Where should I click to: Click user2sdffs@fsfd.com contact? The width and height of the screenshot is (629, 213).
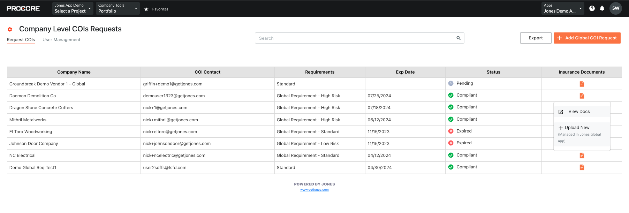click(165, 168)
